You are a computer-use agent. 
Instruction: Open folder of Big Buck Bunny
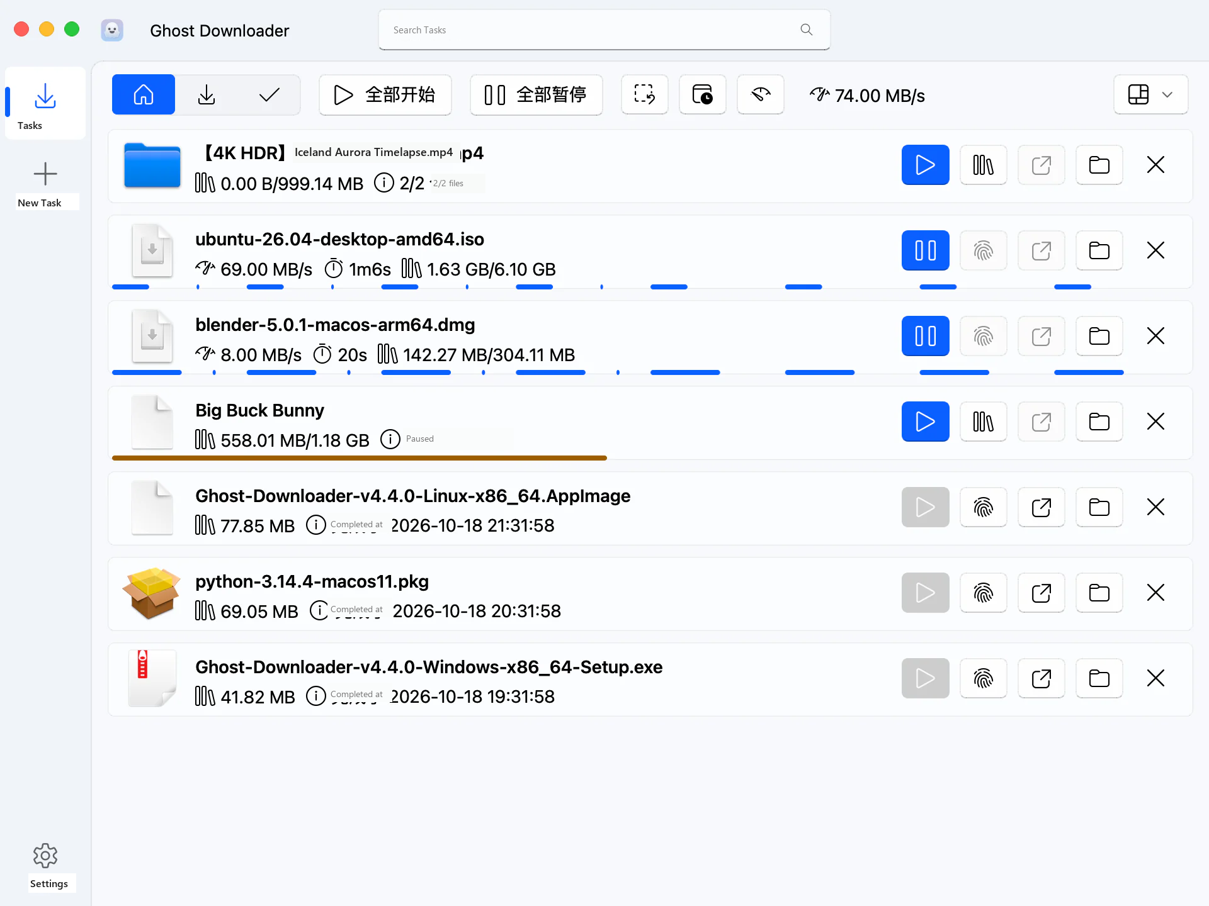1099,422
